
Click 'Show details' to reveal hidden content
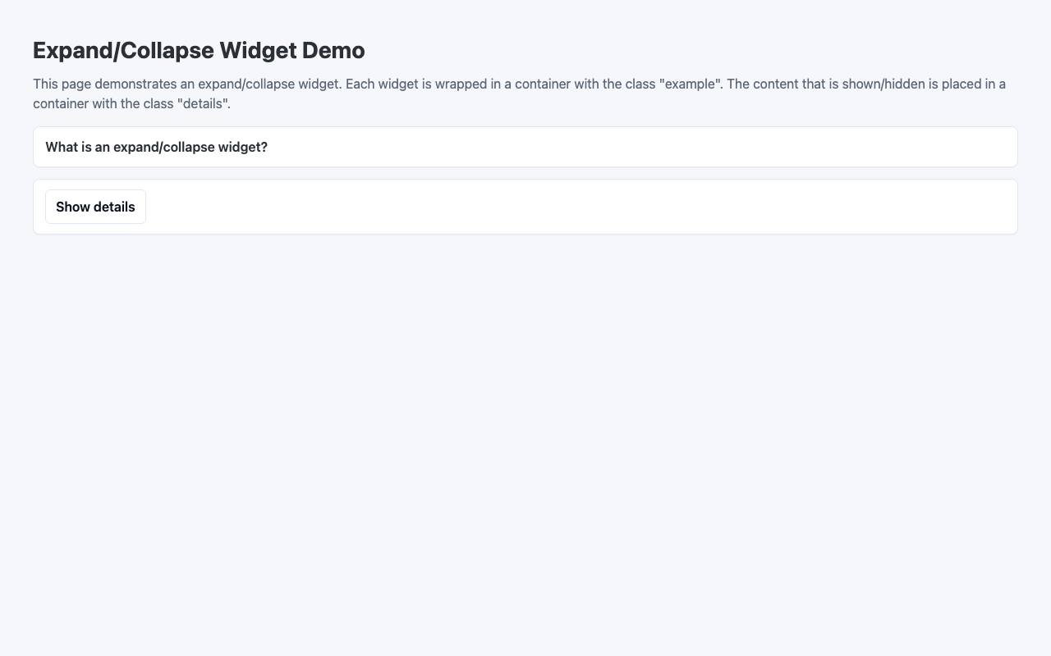tap(94, 207)
